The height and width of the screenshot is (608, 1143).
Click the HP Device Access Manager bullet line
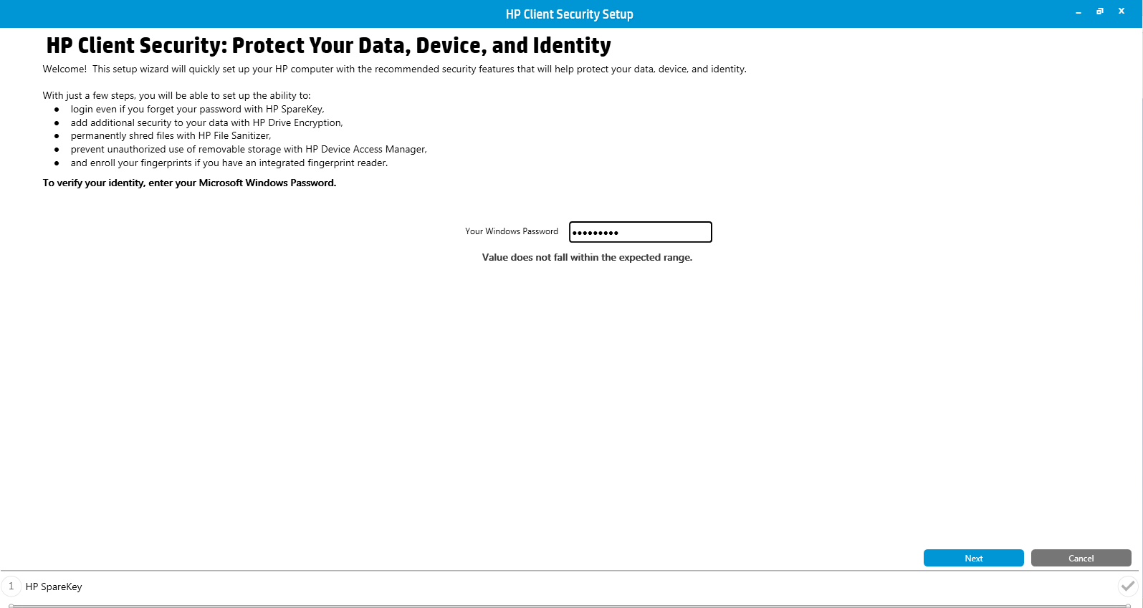248,149
